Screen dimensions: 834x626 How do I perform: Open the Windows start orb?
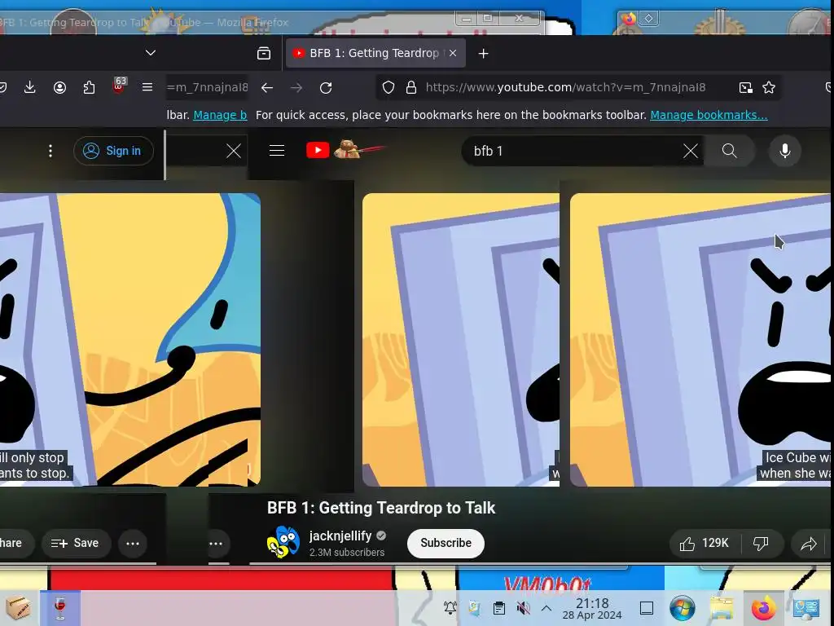coord(683,608)
